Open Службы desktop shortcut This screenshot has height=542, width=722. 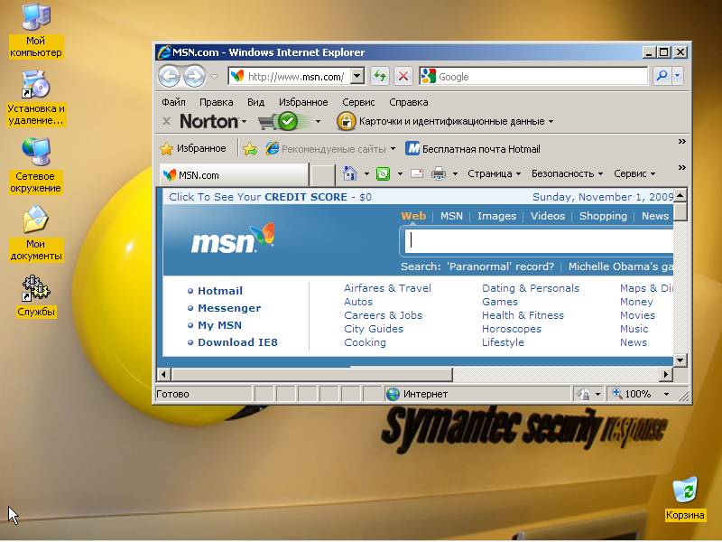point(36,296)
